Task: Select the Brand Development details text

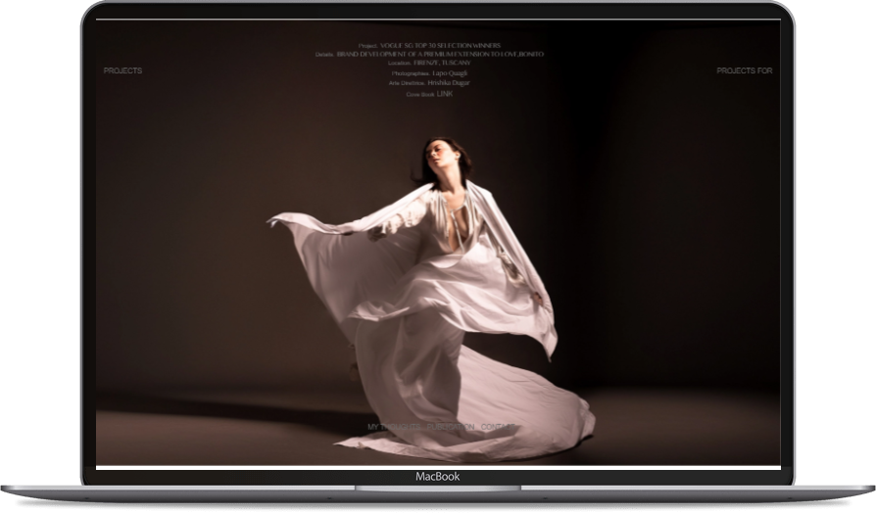Action: [x=439, y=55]
